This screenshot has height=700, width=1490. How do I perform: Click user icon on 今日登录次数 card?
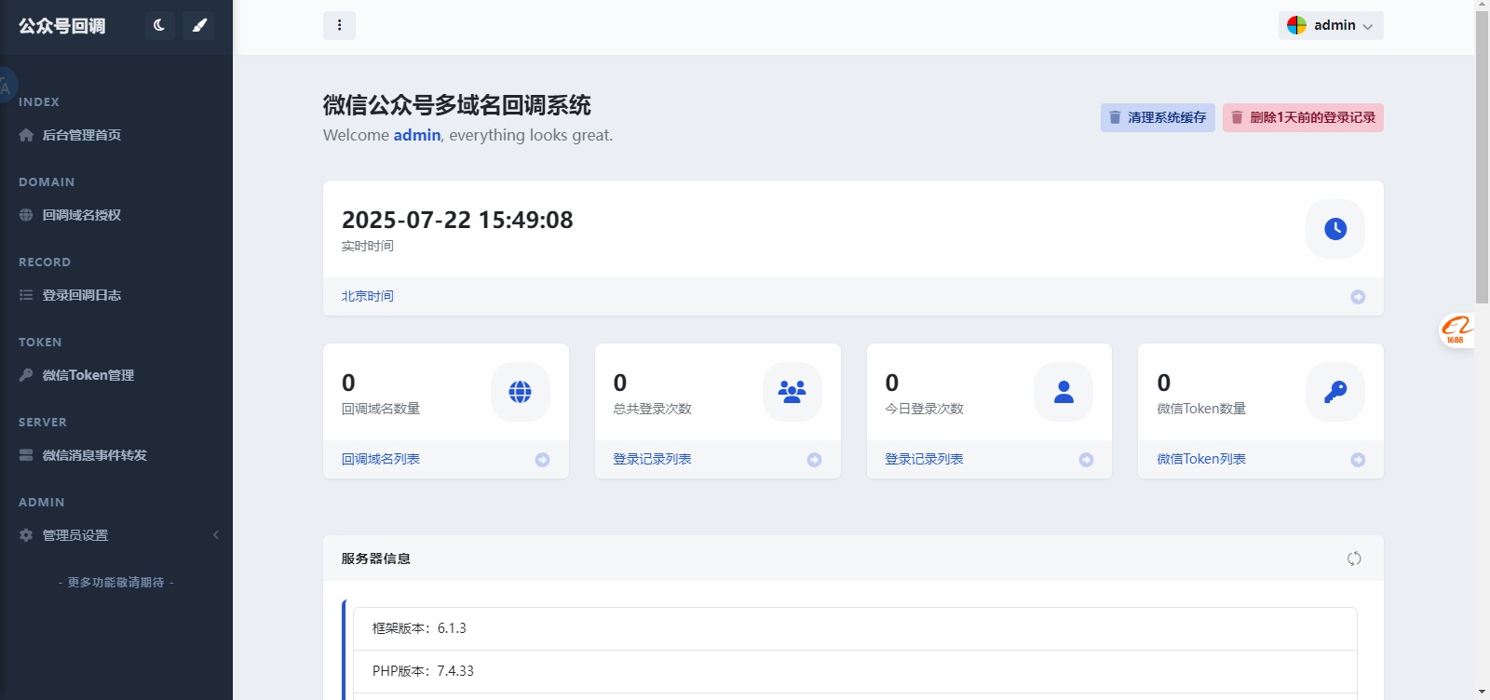(1063, 392)
